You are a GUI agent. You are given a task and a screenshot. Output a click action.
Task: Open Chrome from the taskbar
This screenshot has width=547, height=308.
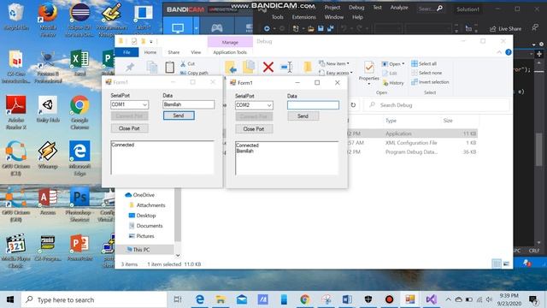tap(305, 299)
